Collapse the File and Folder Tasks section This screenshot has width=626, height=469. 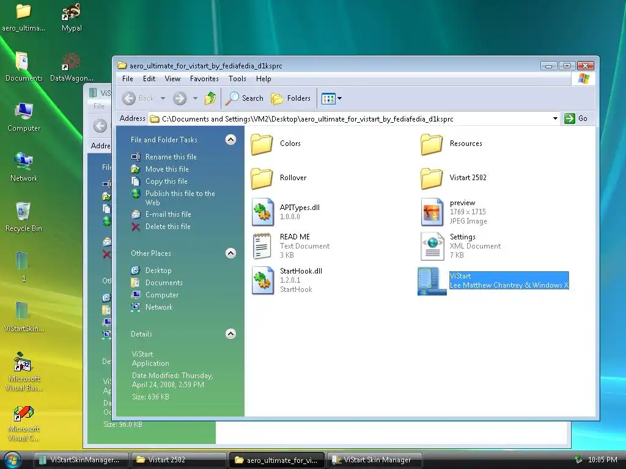tap(230, 140)
